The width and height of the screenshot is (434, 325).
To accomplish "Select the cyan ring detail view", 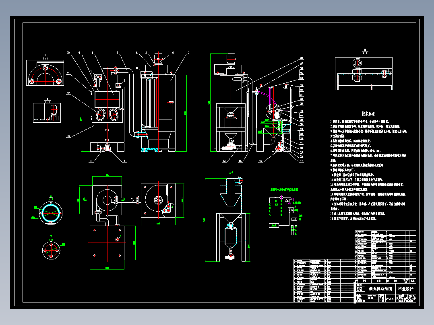I will pos(51,213).
